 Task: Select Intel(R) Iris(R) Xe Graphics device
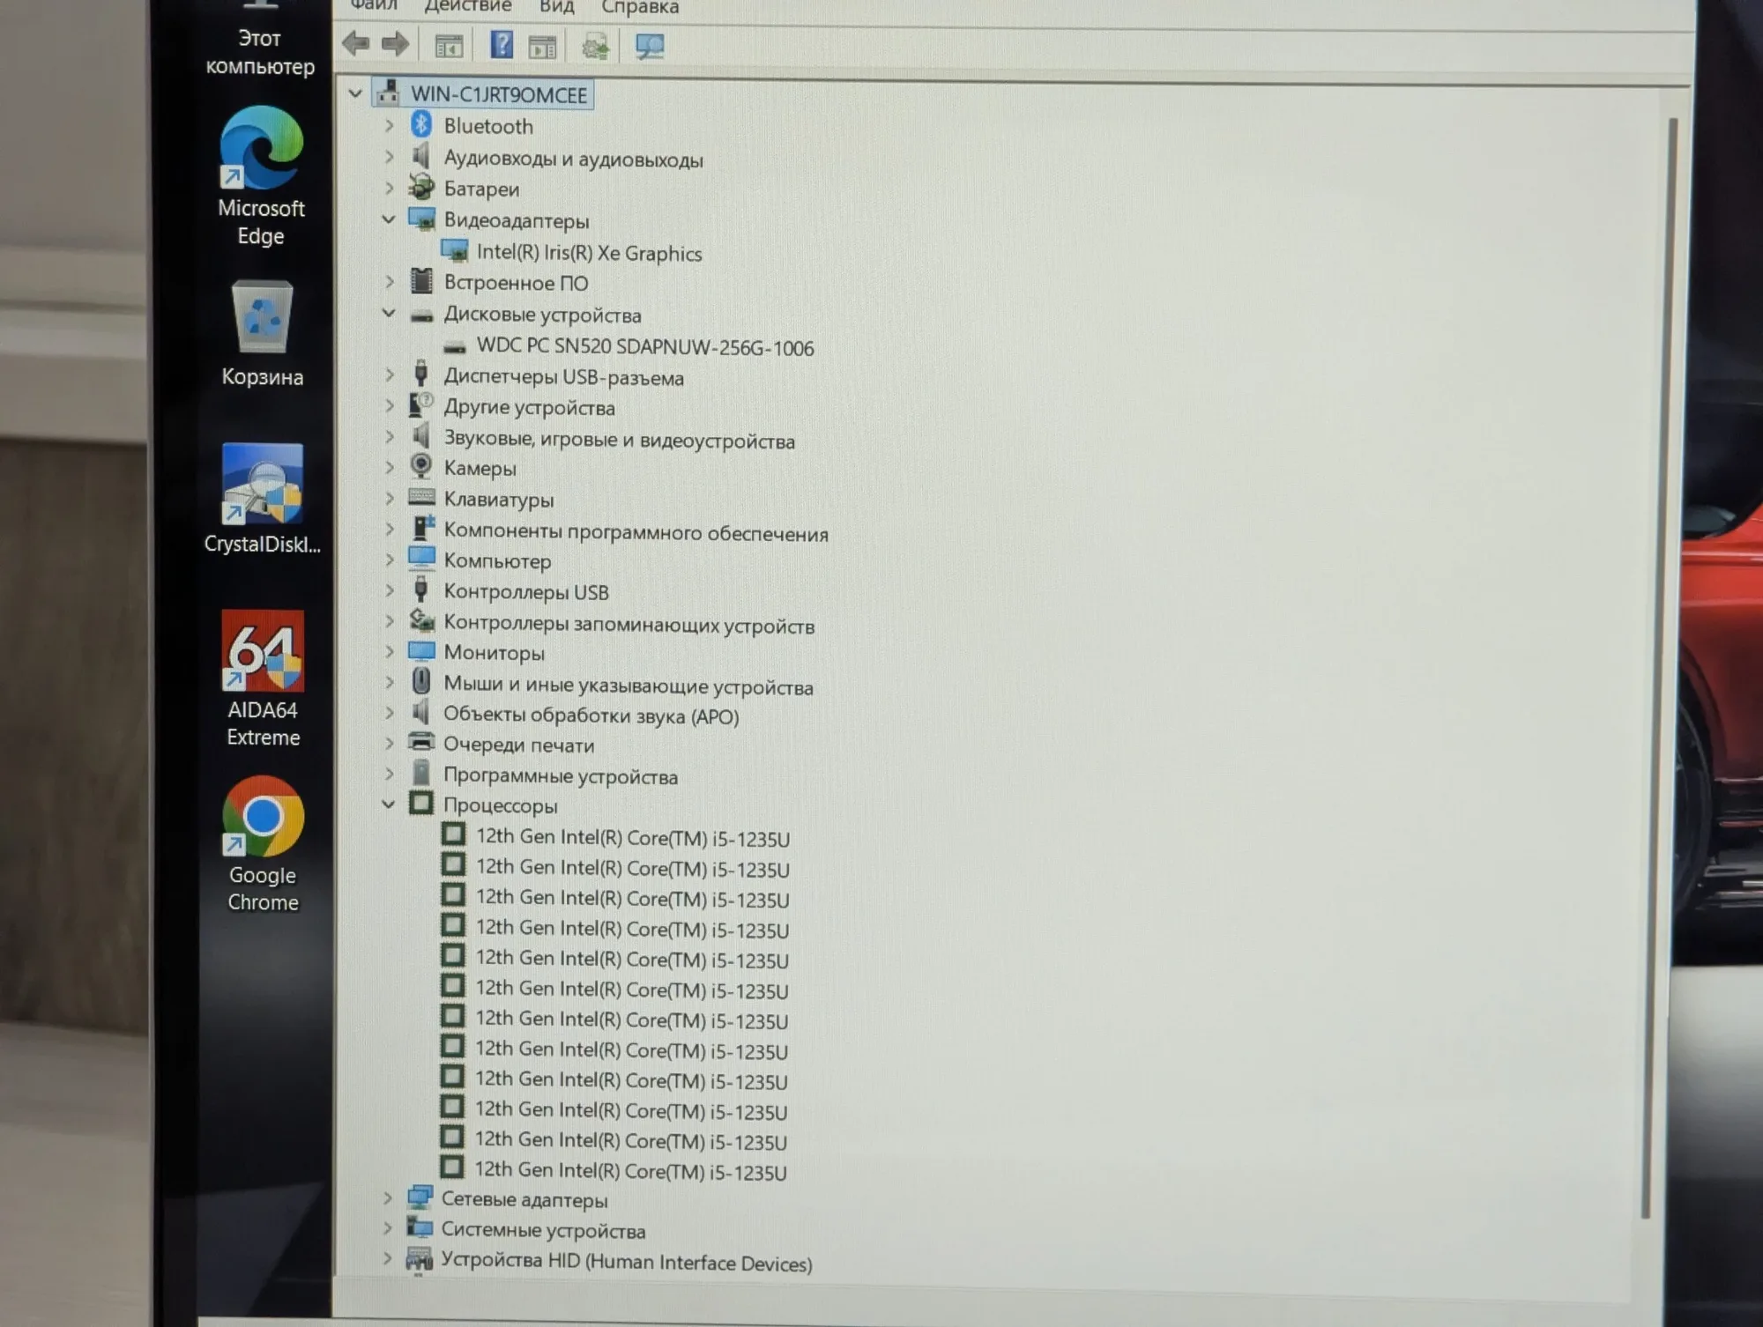pos(589,253)
